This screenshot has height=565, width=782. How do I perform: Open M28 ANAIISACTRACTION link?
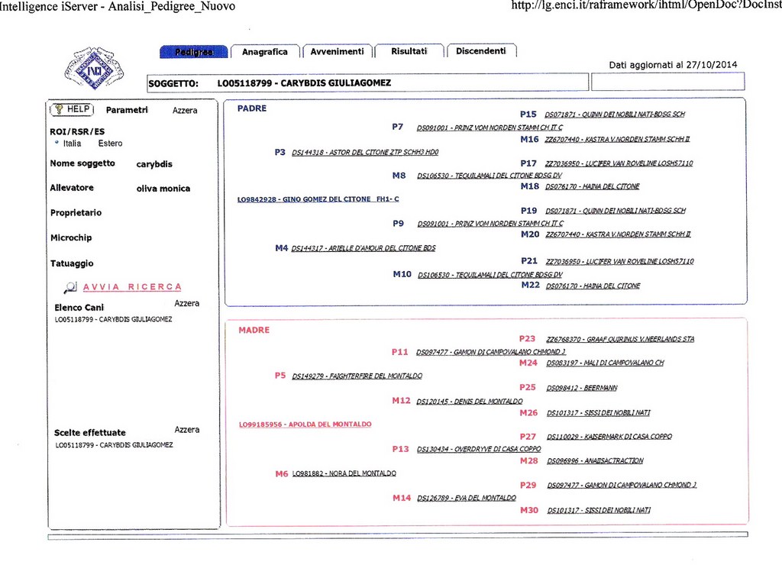point(595,460)
